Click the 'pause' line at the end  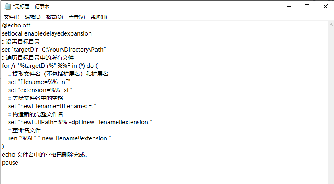pyautogui.click(x=10, y=163)
